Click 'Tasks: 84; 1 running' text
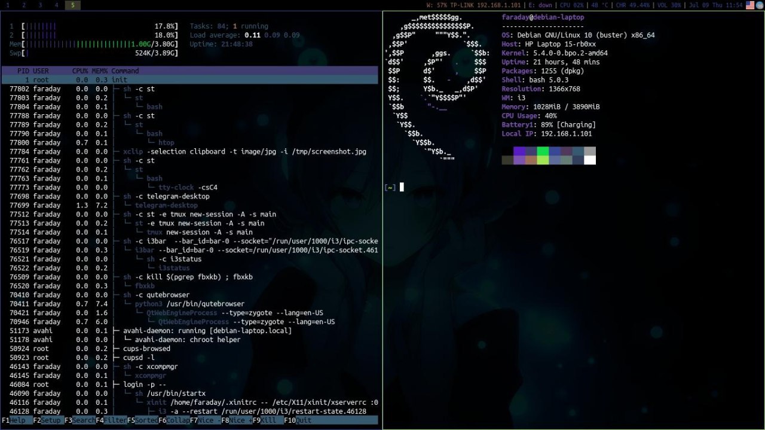Screen dimensions: 765x430 (x=229, y=26)
